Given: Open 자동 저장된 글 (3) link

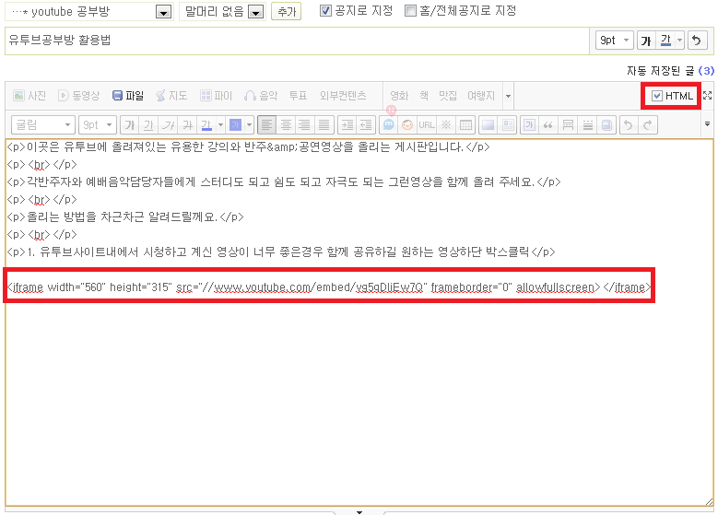Looking at the screenshot, I should (670, 71).
